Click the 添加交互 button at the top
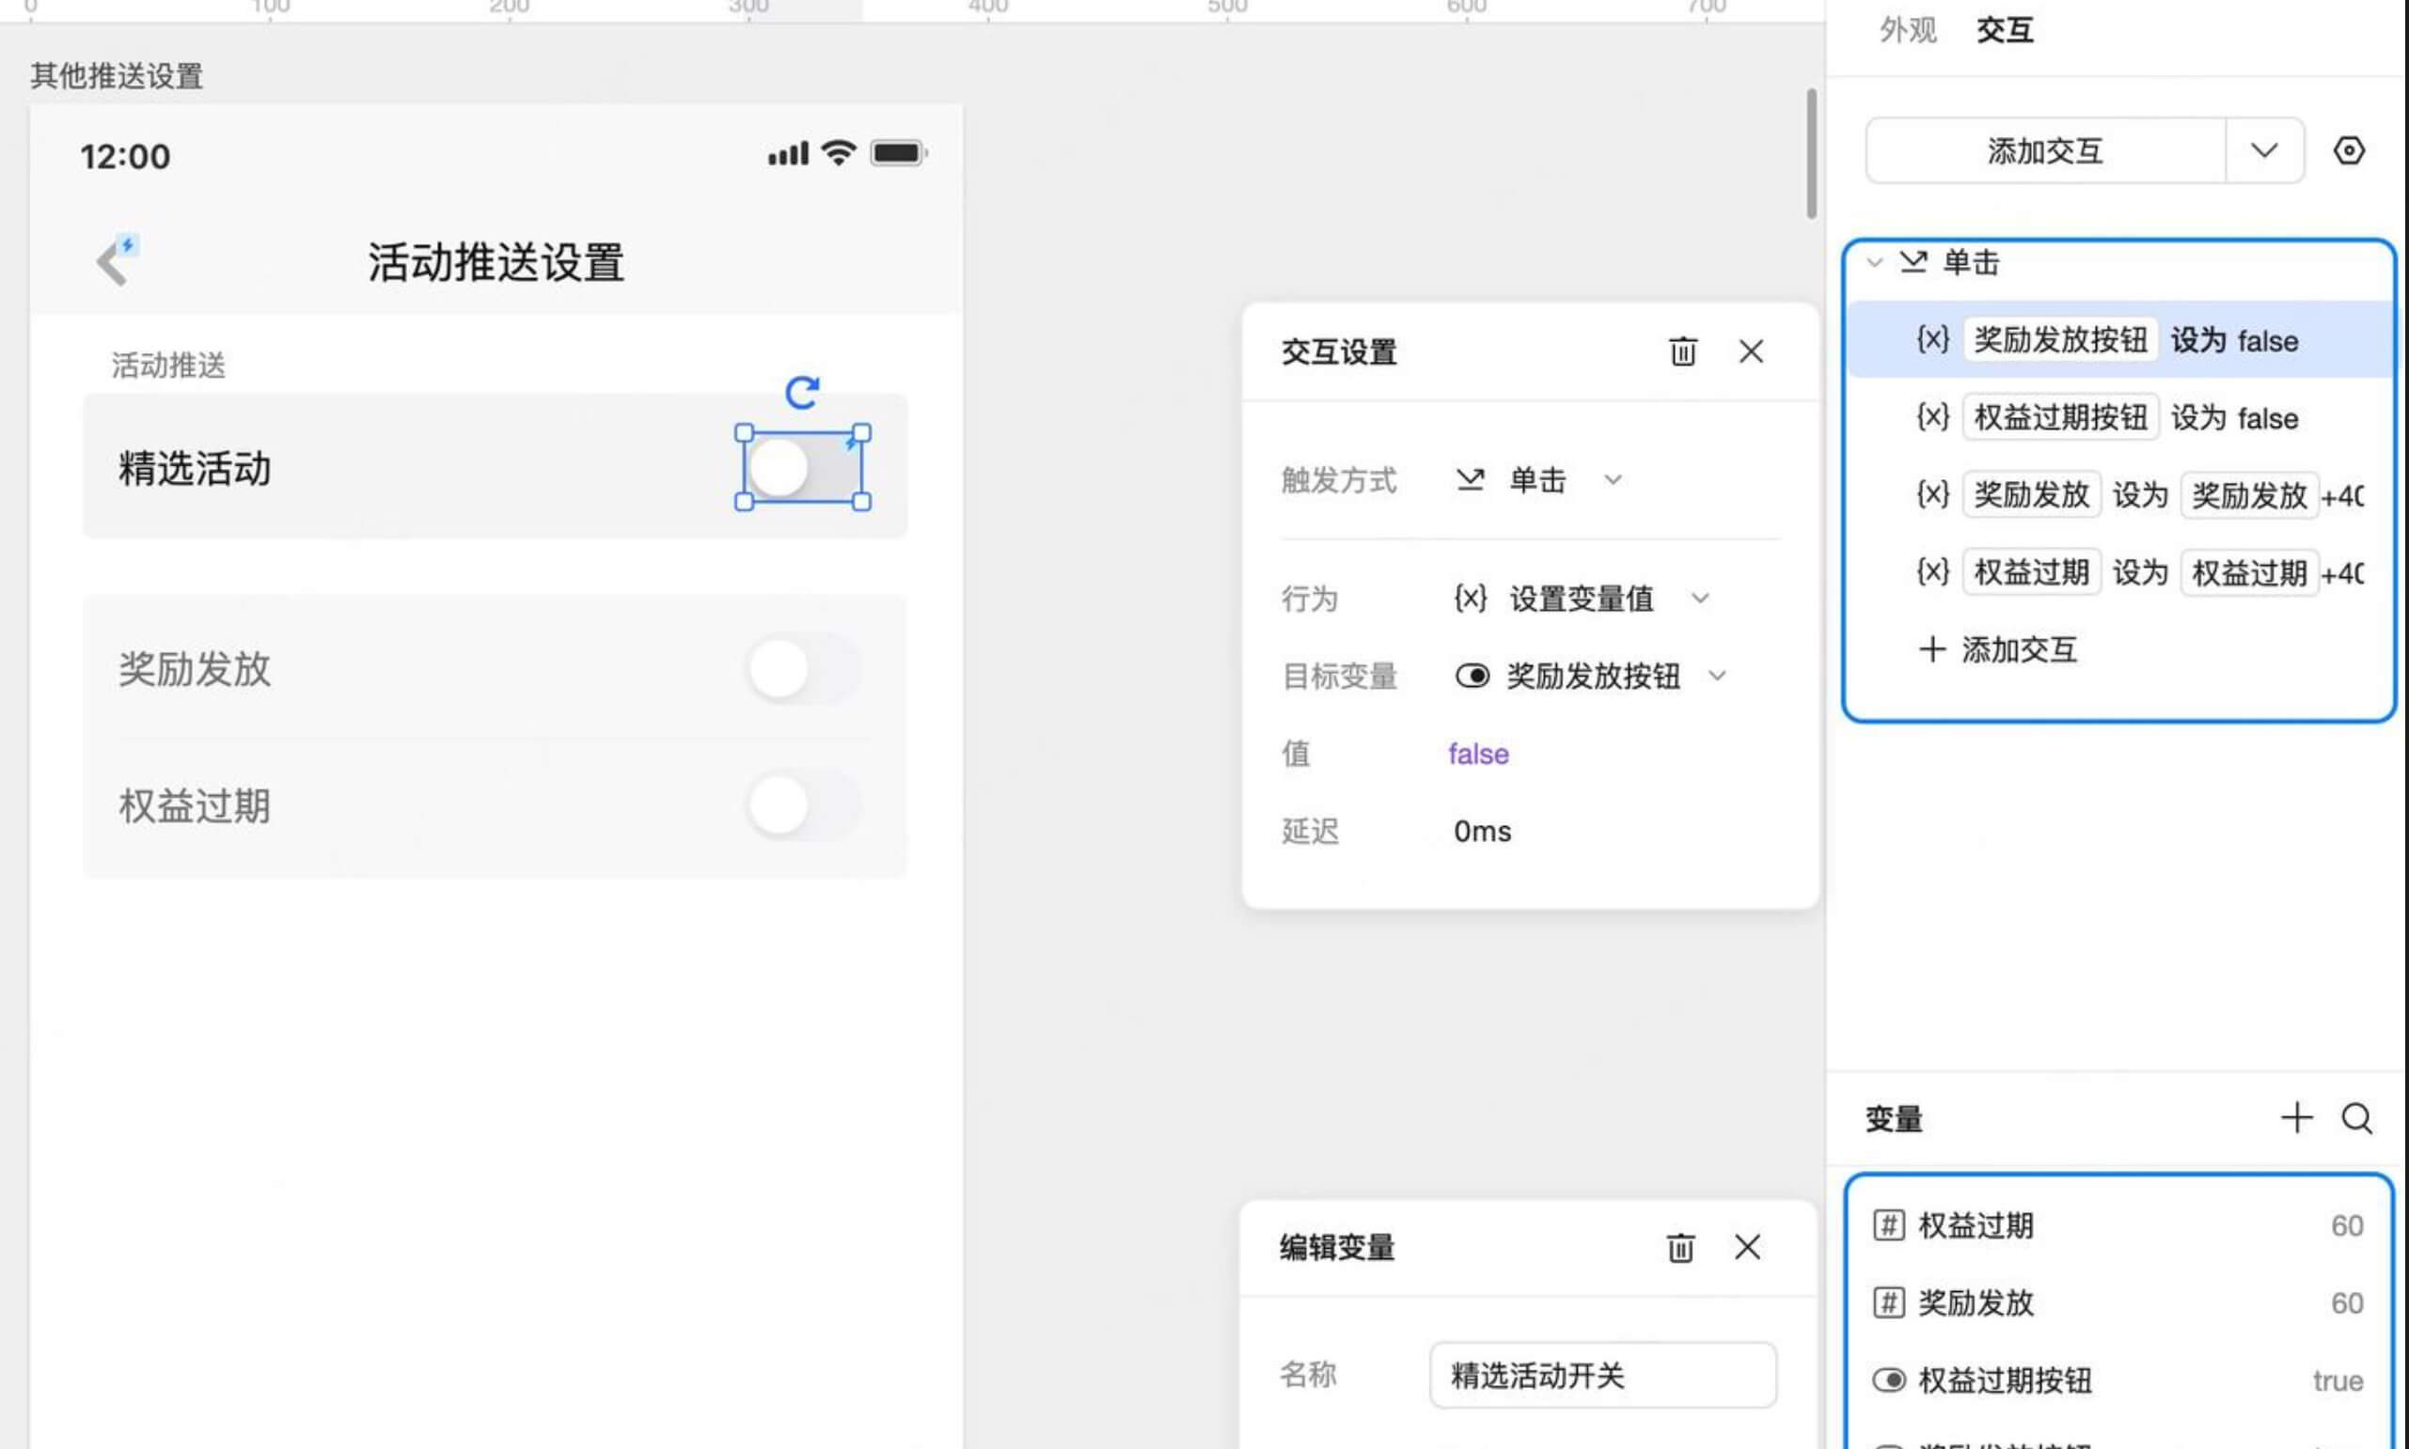 coord(2044,151)
